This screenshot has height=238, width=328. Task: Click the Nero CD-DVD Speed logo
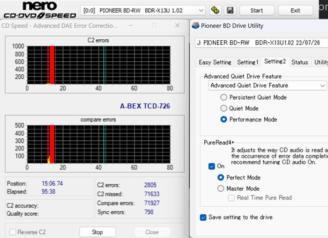point(39,10)
